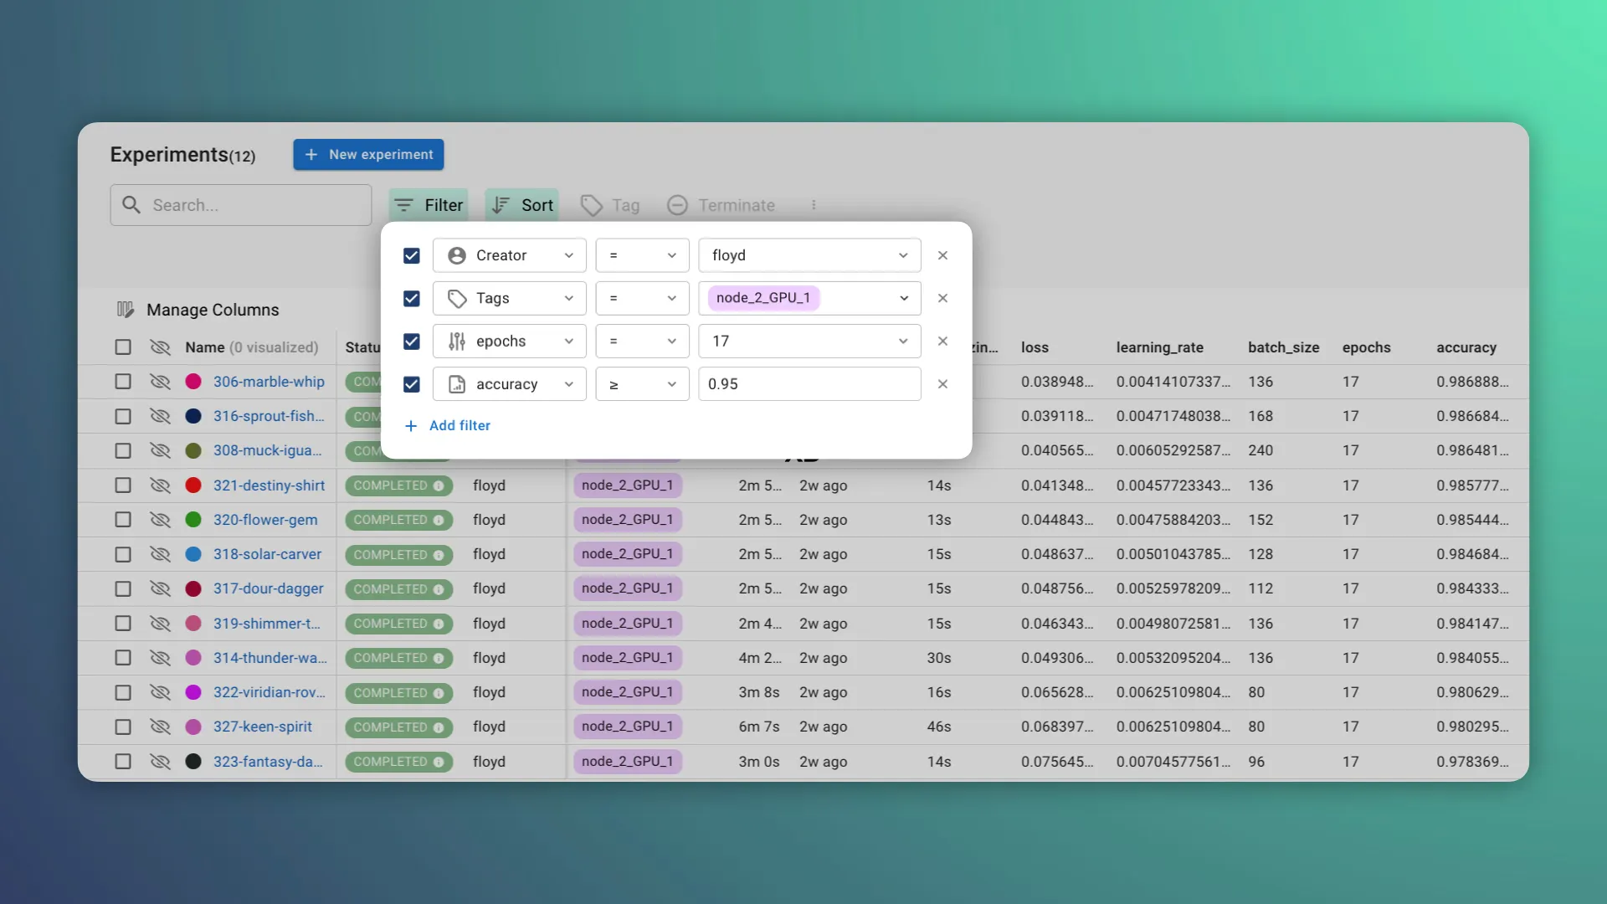Image resolution: width=1607 pixels, height=904 pixels.
Task: Click info icon on 321-destiny-shirt COMPLETED badge
Action: [x=439, y=485]
